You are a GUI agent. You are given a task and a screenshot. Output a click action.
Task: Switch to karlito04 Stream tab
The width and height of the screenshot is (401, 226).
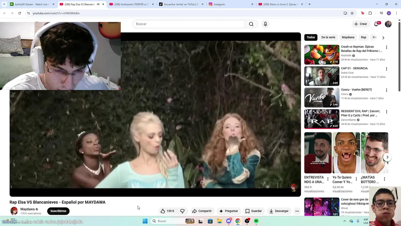tap(32, 4)
